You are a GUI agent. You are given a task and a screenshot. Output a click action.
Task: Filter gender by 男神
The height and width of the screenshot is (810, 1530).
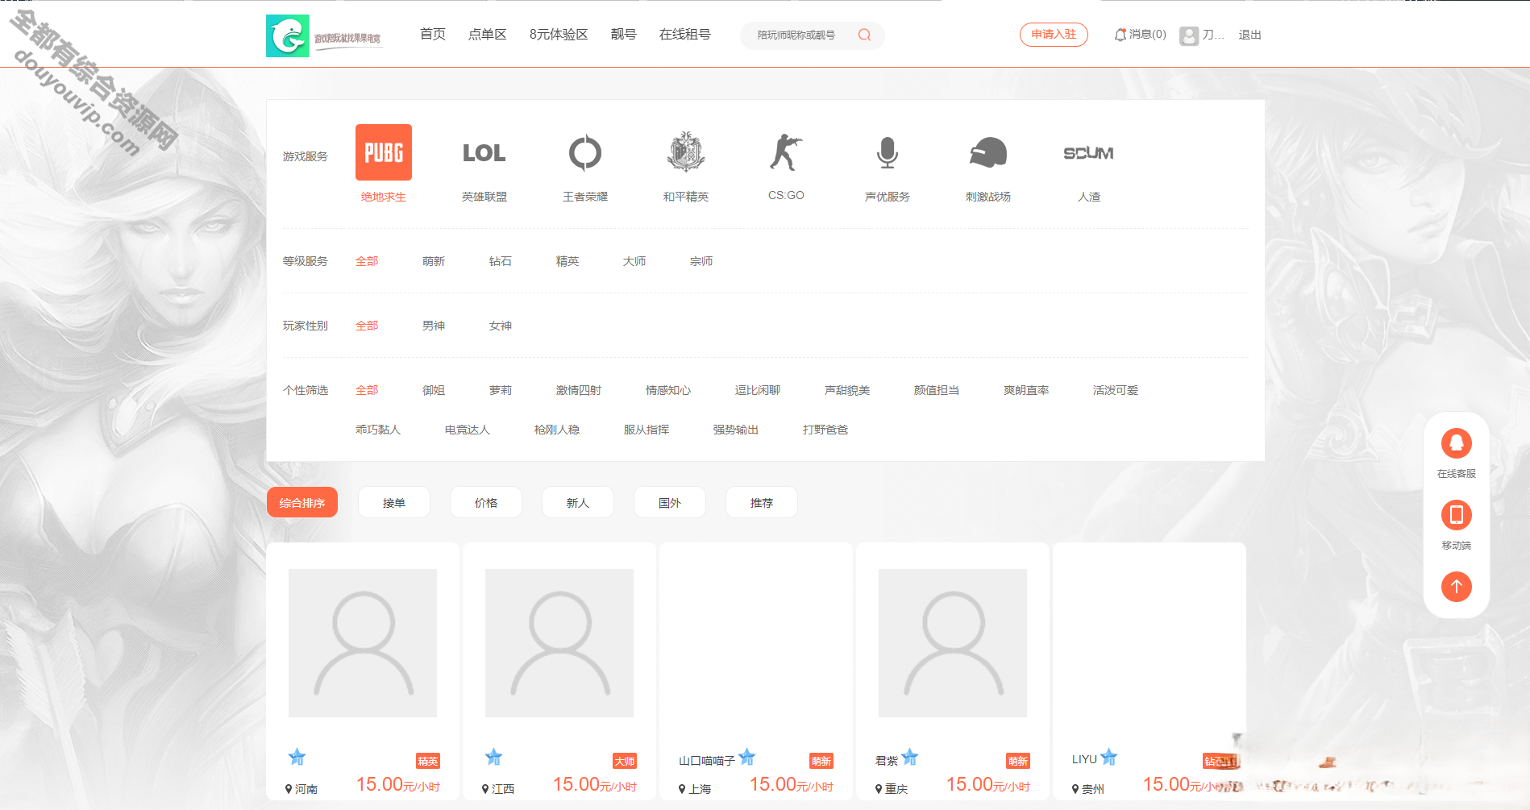click(x=434, y=326)
